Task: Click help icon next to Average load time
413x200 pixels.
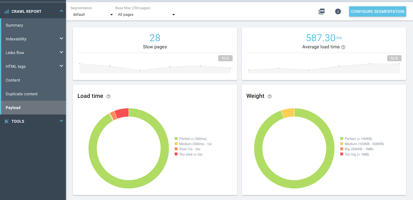Action: click(343, 47)
